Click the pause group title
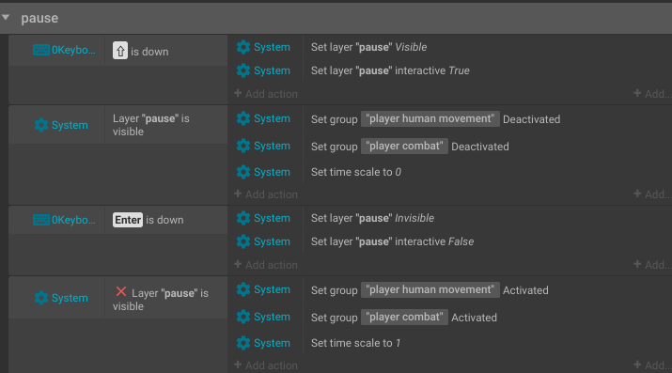The image size is (672, 373). [x=39, y=18]
